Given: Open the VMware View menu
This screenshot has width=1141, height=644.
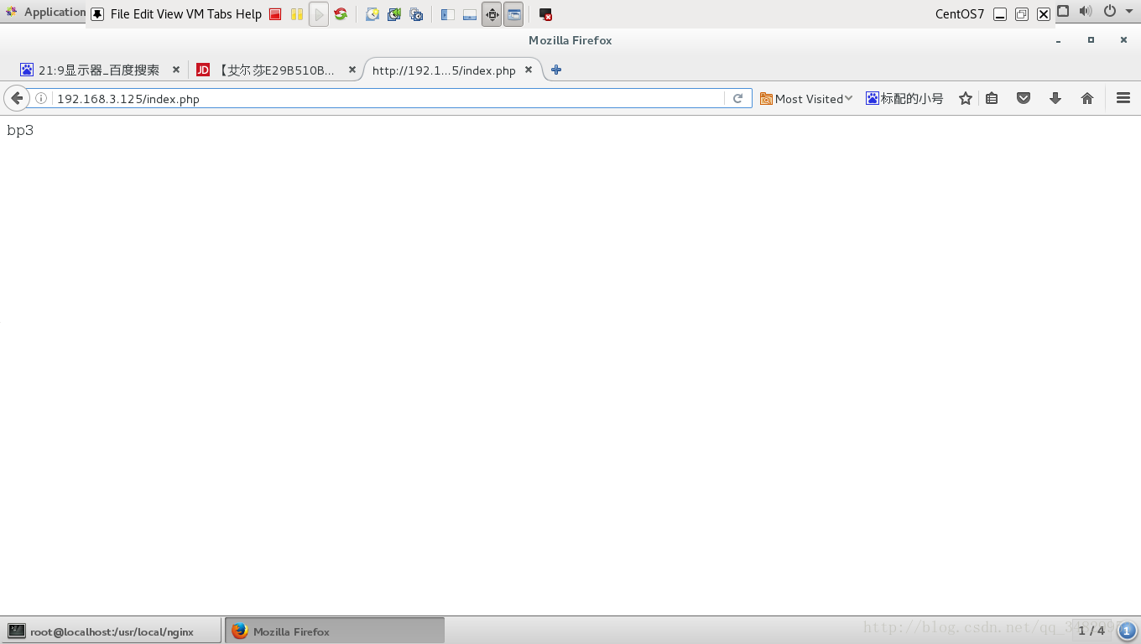Looking at the screenshot, I should tap(169, 14).
